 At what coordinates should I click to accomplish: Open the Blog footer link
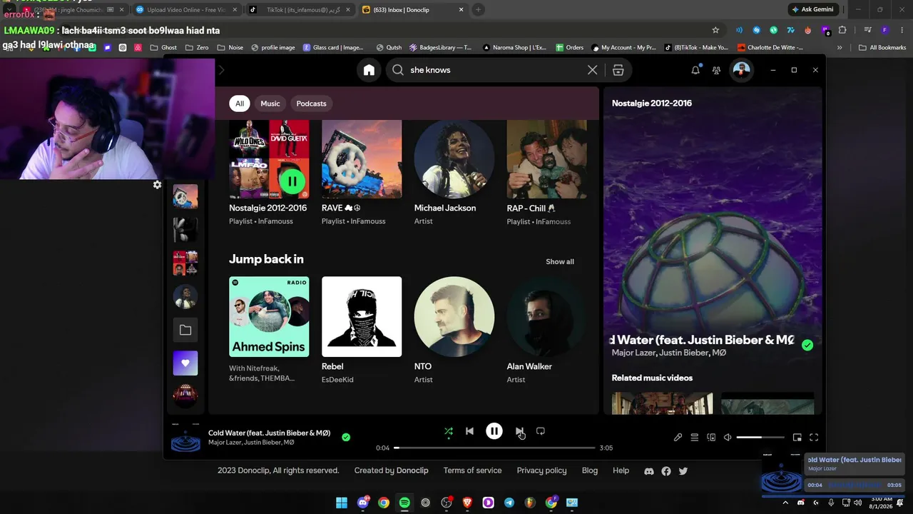tap(590, 470)
